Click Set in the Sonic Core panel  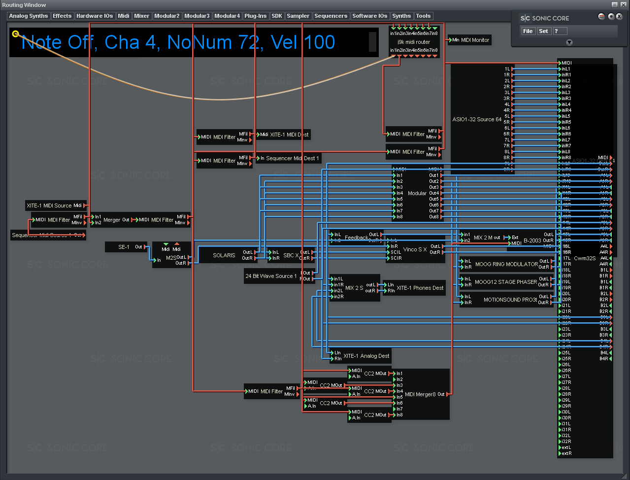pos(543,31)
